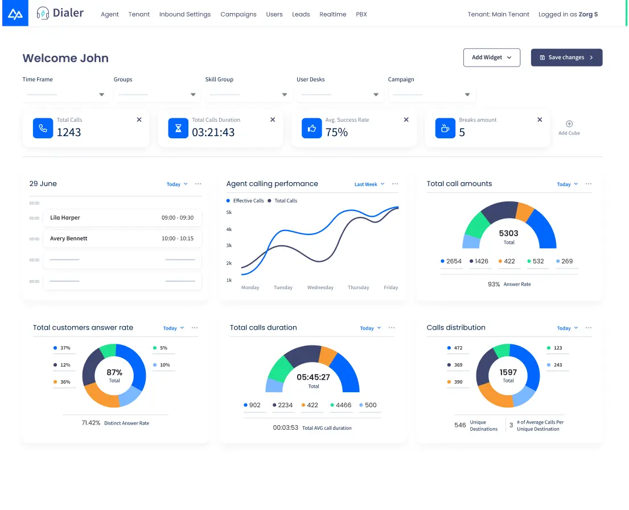Remove the Total Calls cube
Screen dimensions: 629x510
pyautogui.click(x=139, y=120)
